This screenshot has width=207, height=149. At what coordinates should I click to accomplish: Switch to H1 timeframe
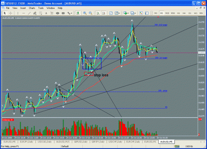point(179,13)
